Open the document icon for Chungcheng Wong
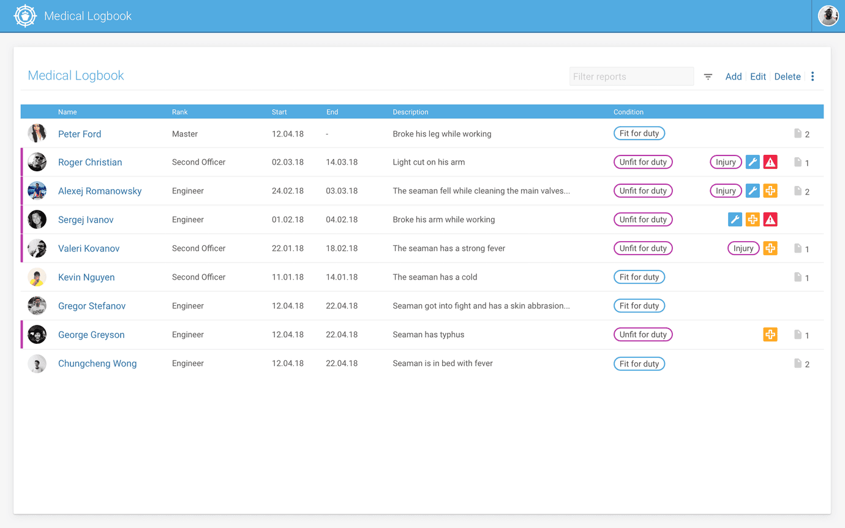The width and height of the screenshot is (845, 528). pyautogui.click(x=798, y=363)
